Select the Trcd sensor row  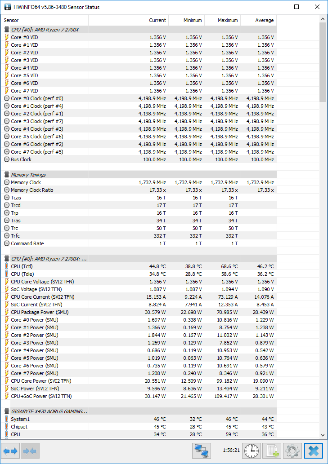coord(139,205)
